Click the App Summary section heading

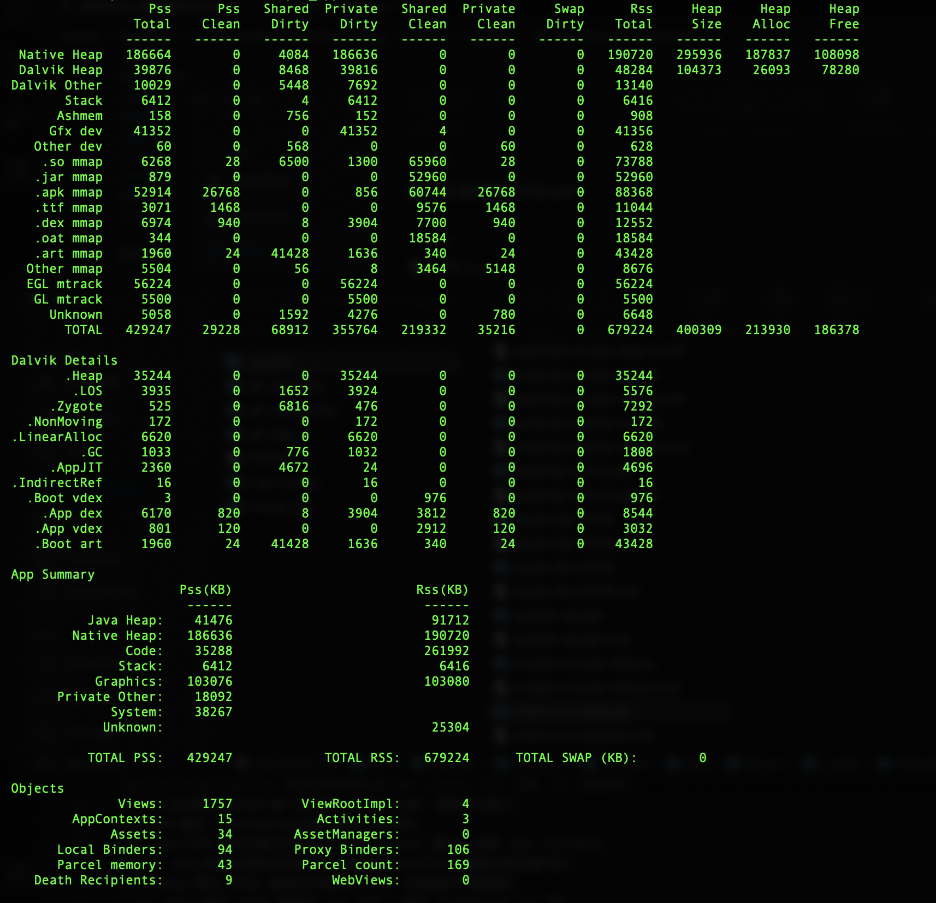pos(53,574)
